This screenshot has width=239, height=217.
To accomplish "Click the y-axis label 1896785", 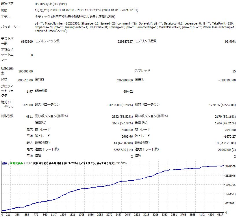I will tap(230, 185).
